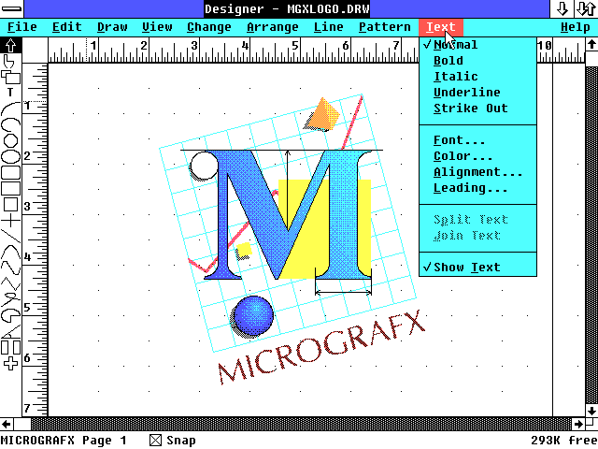Open the Edit menu
The height and width of the screenshot is (449, 598).
(x=67, y=27)
